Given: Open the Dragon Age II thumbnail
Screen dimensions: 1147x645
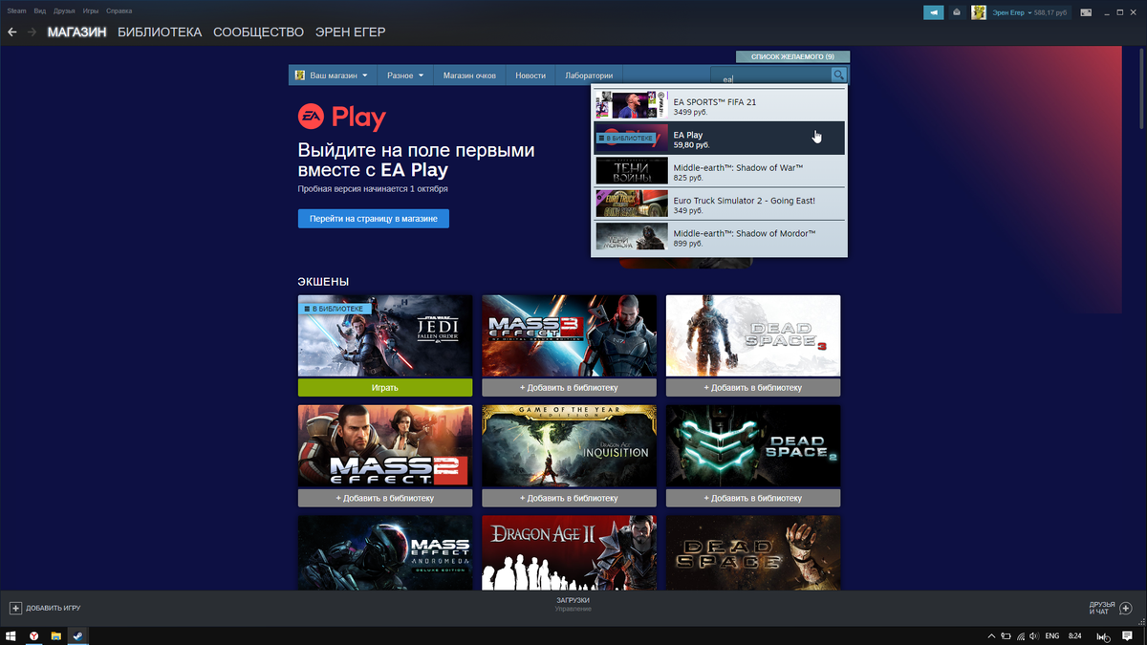Looking at the screenshot, I should coord(569,552).
